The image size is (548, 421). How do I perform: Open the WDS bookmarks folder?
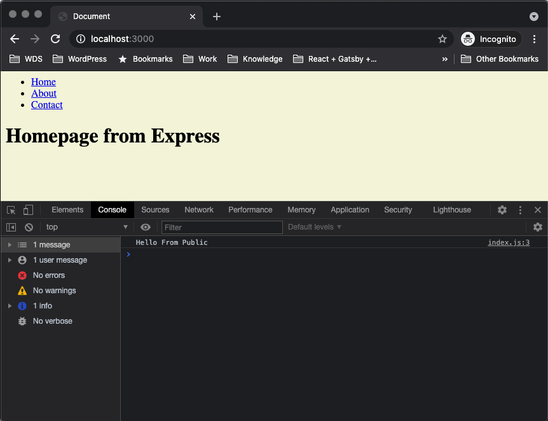[25, 59]
